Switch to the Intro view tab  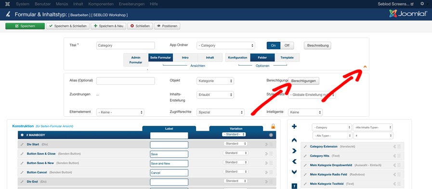[x=185, y=58]
